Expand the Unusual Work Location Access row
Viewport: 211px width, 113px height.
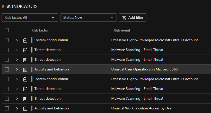pos(17,108)
